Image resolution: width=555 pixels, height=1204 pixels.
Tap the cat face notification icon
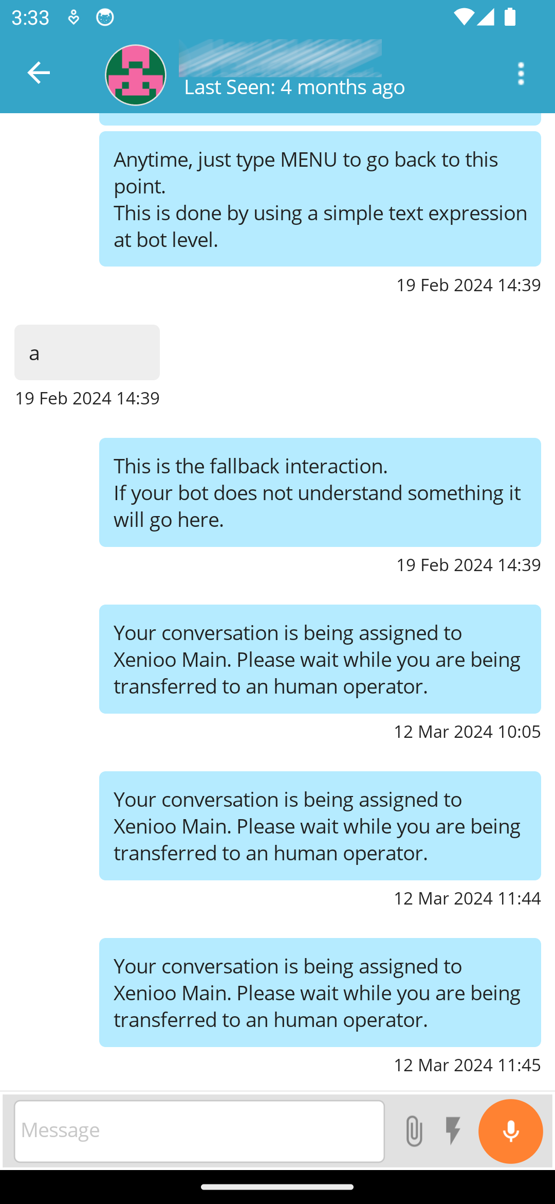(x=105, y=17)
